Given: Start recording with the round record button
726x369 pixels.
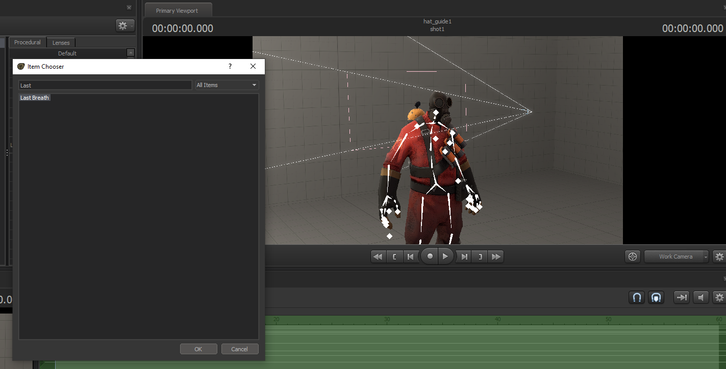Looking at the screenshot, I should pos(430,257).
